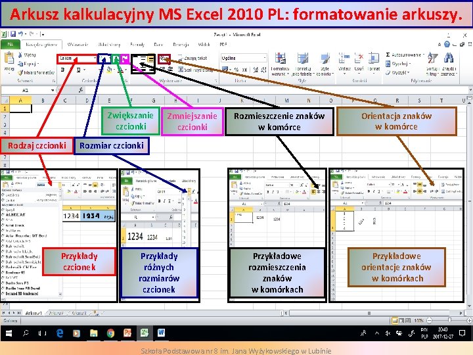
Task: Open the Wyczyść (Clear) dropdown
Action: point(397,72)
